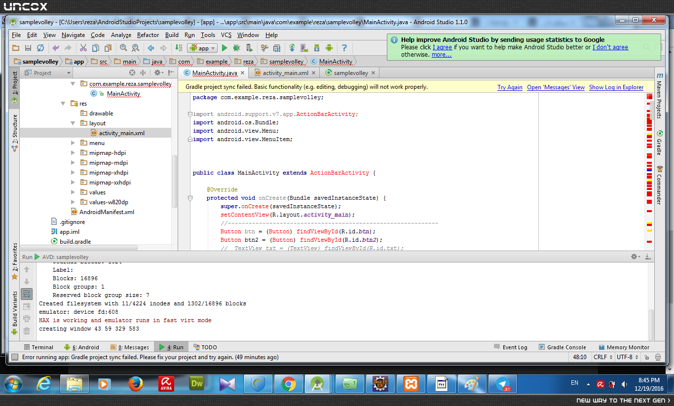Select AndroidManifest.xml in project tree
Screen dimensions: 674x406
click(x=102, y=212)
